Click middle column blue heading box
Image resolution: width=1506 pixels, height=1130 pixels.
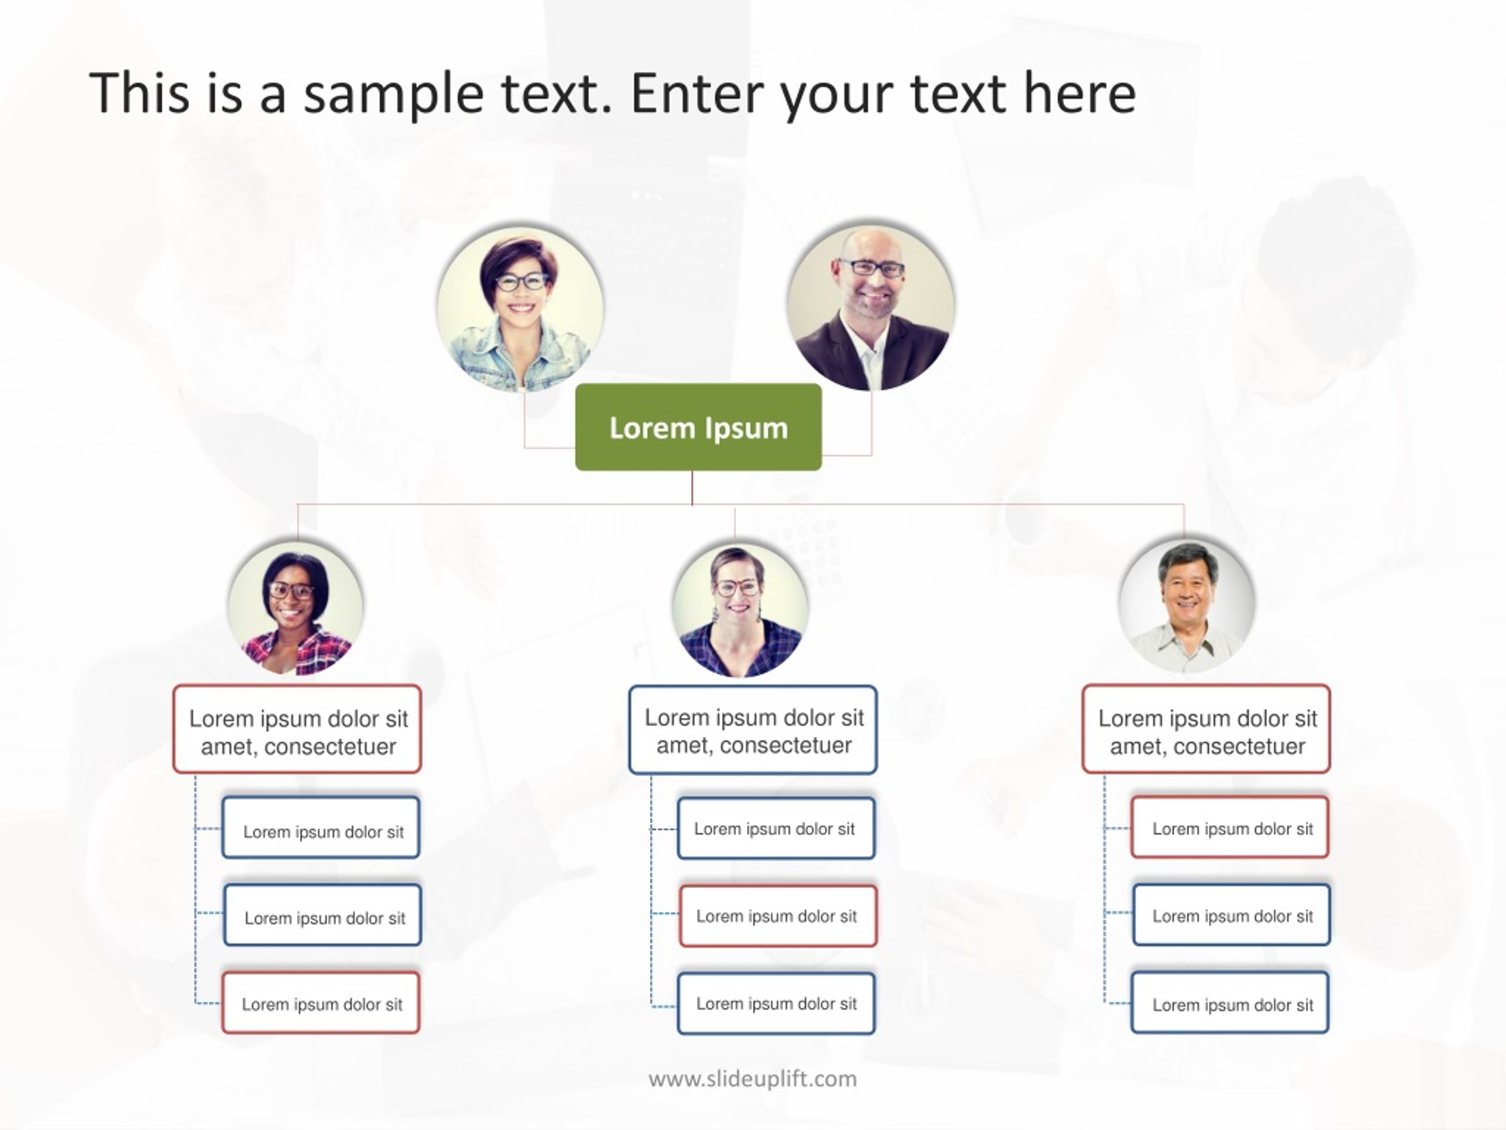(753, 729)
